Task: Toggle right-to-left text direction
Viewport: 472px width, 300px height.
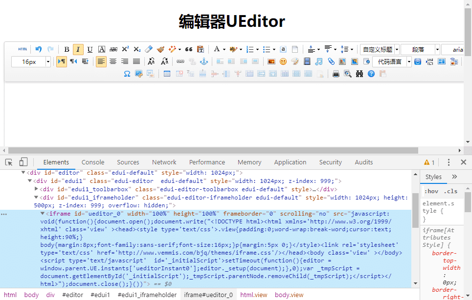Action: [73, 61]
